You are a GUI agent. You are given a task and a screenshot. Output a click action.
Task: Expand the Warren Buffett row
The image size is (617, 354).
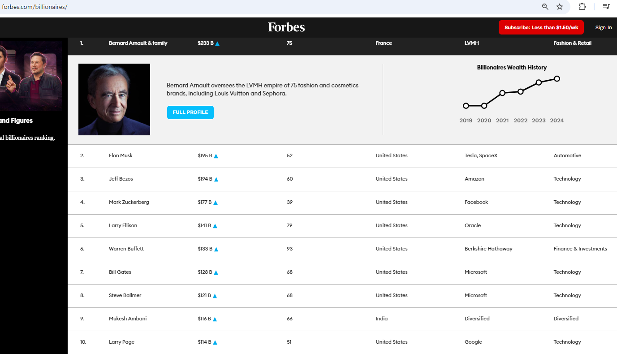pos(126,249)
